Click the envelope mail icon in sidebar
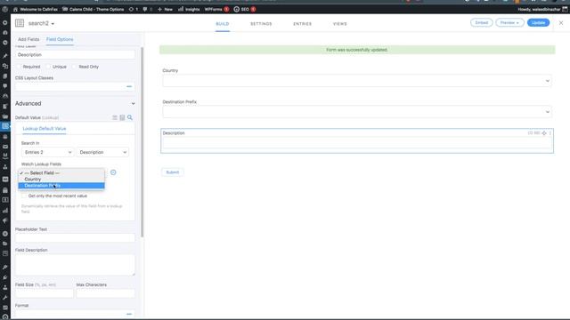 5,147
